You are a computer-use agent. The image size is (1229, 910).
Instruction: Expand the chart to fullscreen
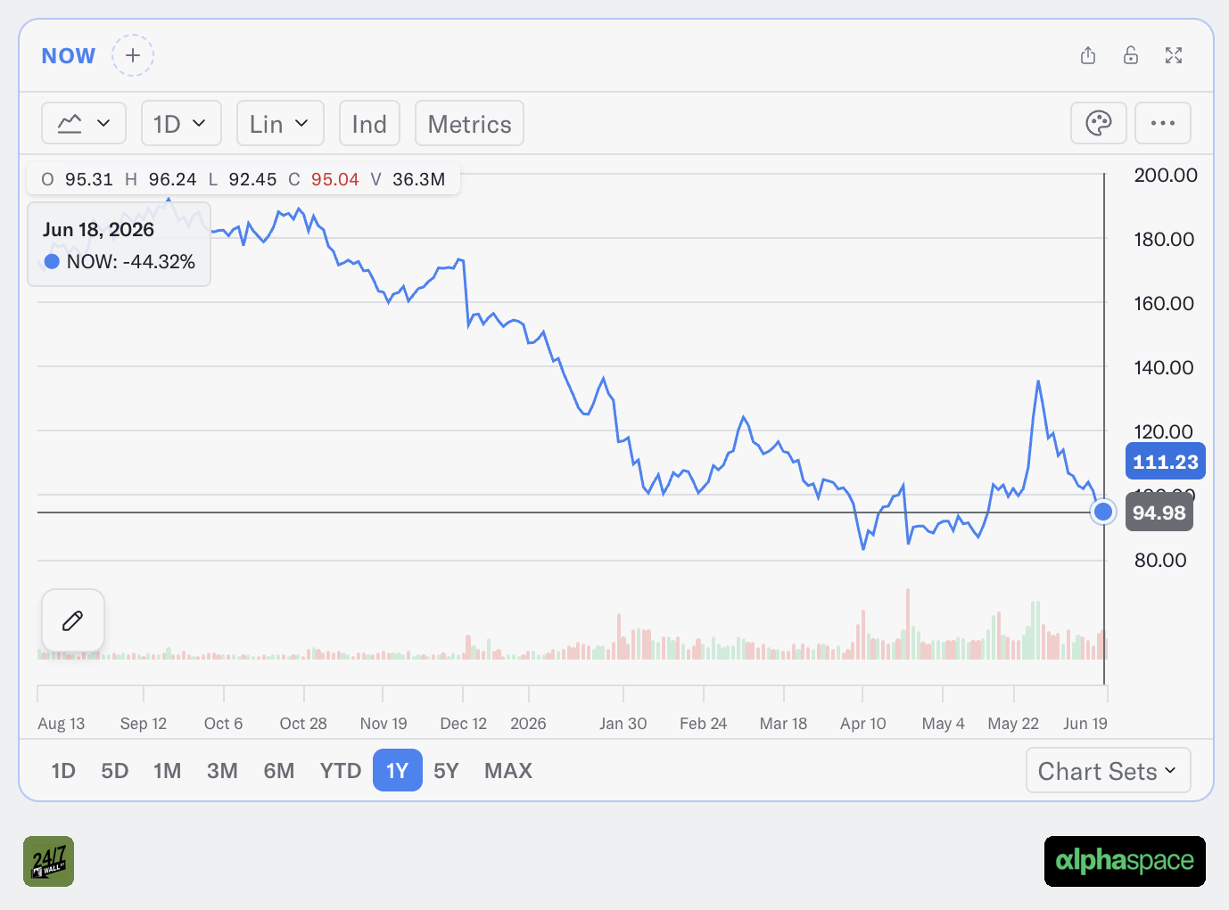[1174, 55]
